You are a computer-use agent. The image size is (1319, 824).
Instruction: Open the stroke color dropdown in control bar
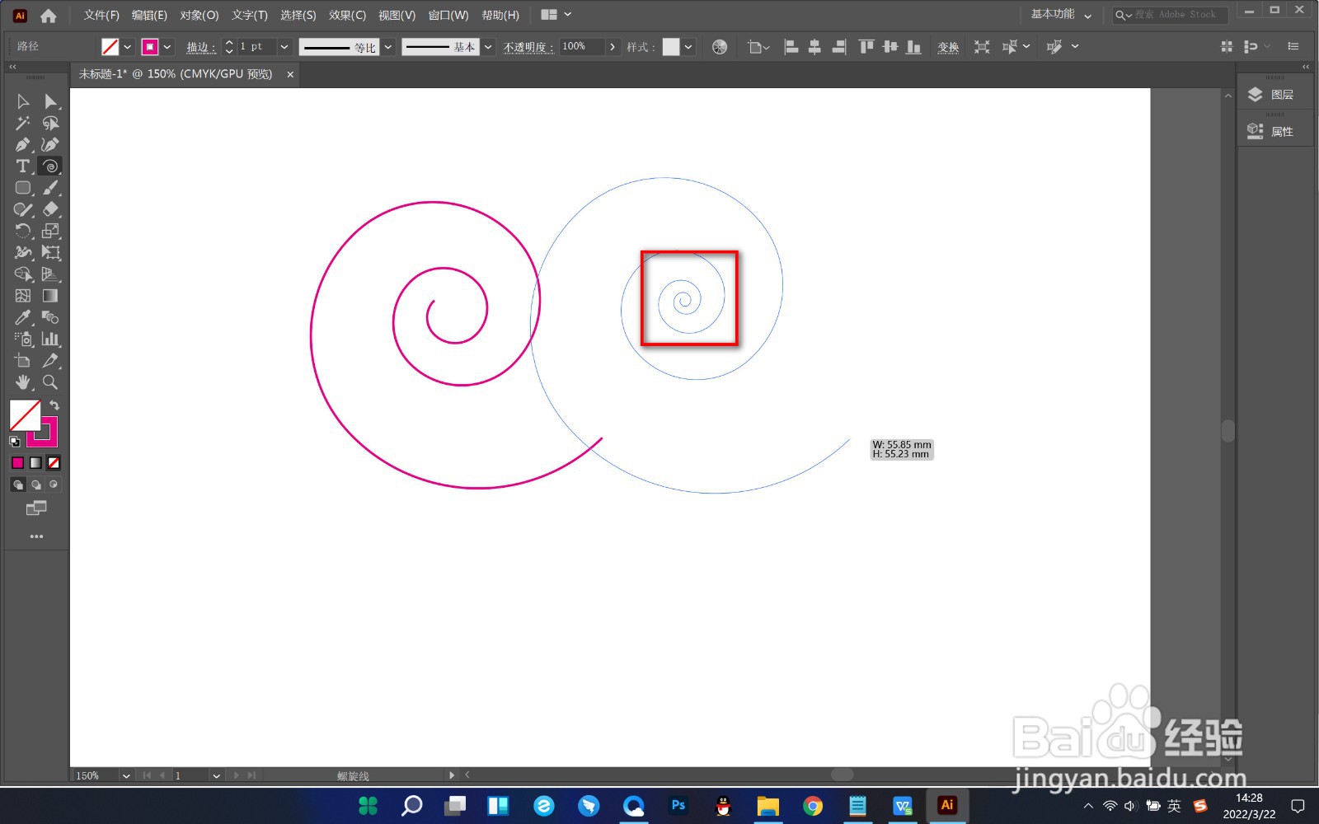[167, 47]
